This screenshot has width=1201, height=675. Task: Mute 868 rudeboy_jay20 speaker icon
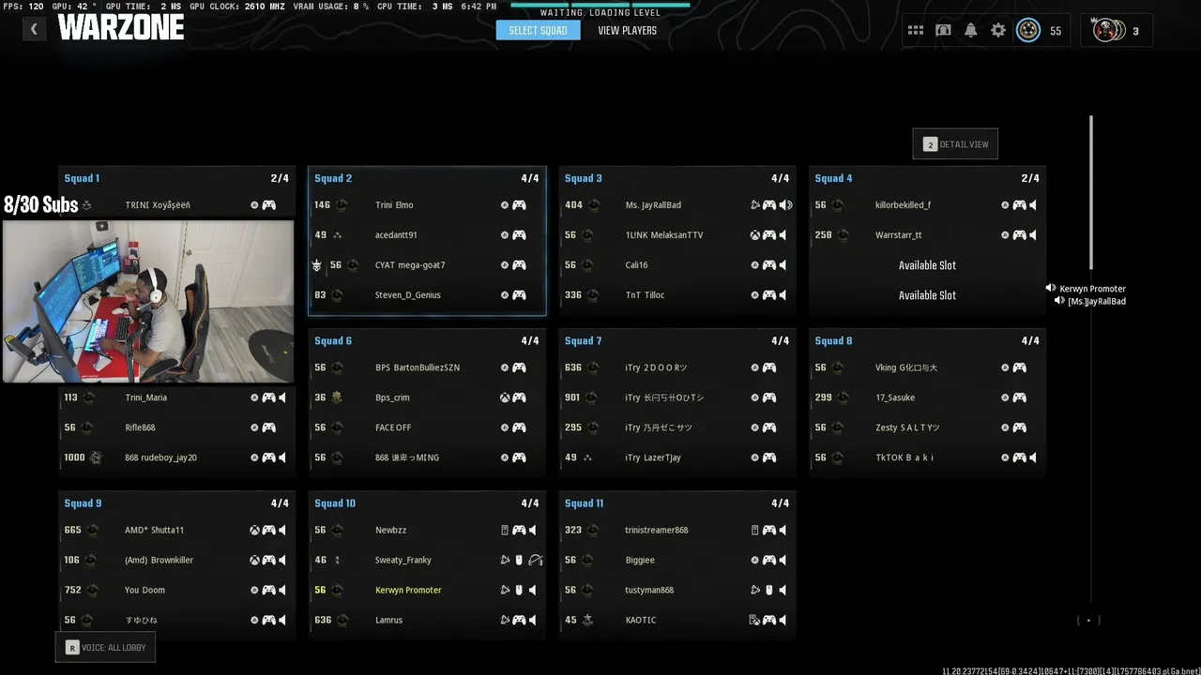pyautogui.click(x=282, y=457)
